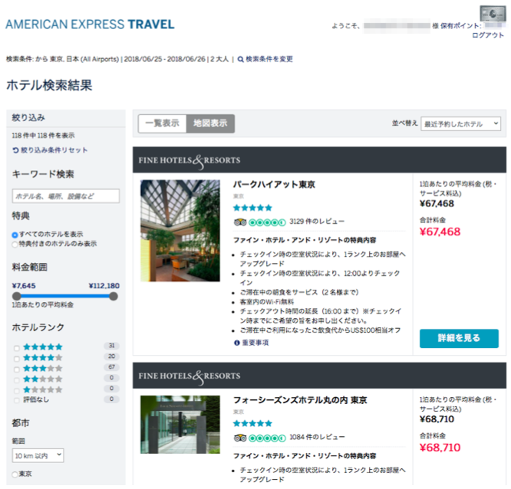The image size is (511, 489).
Task: Click the TripAdvisor owl icon for Four Seasons
Action: (240, 438)
